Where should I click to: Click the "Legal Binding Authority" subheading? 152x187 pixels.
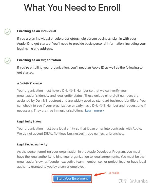click(x=32, y=144)
